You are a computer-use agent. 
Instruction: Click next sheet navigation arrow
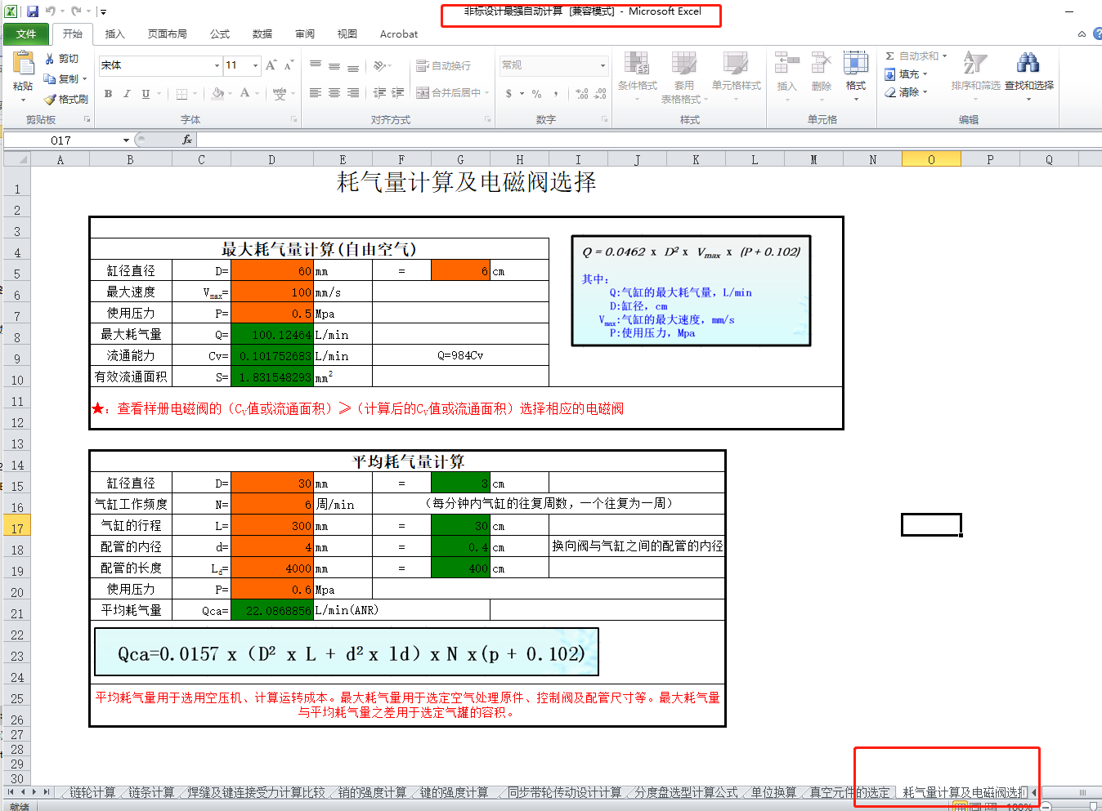click(34, 792)
